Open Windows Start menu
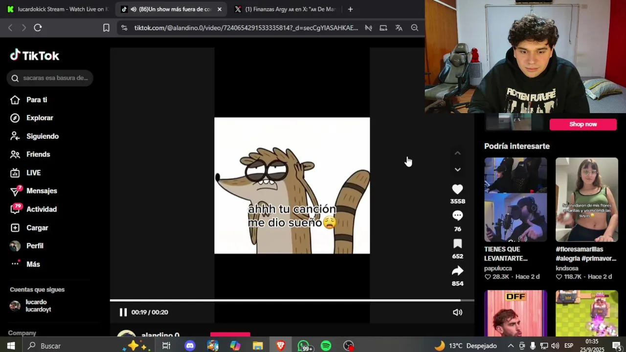 pos(11,346)
